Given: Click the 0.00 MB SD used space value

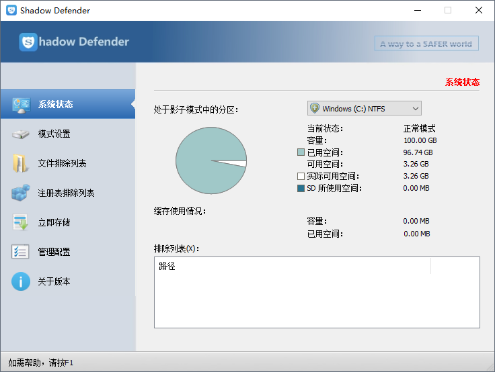Looking at the screenshot, I should click(x=416, y=188).
